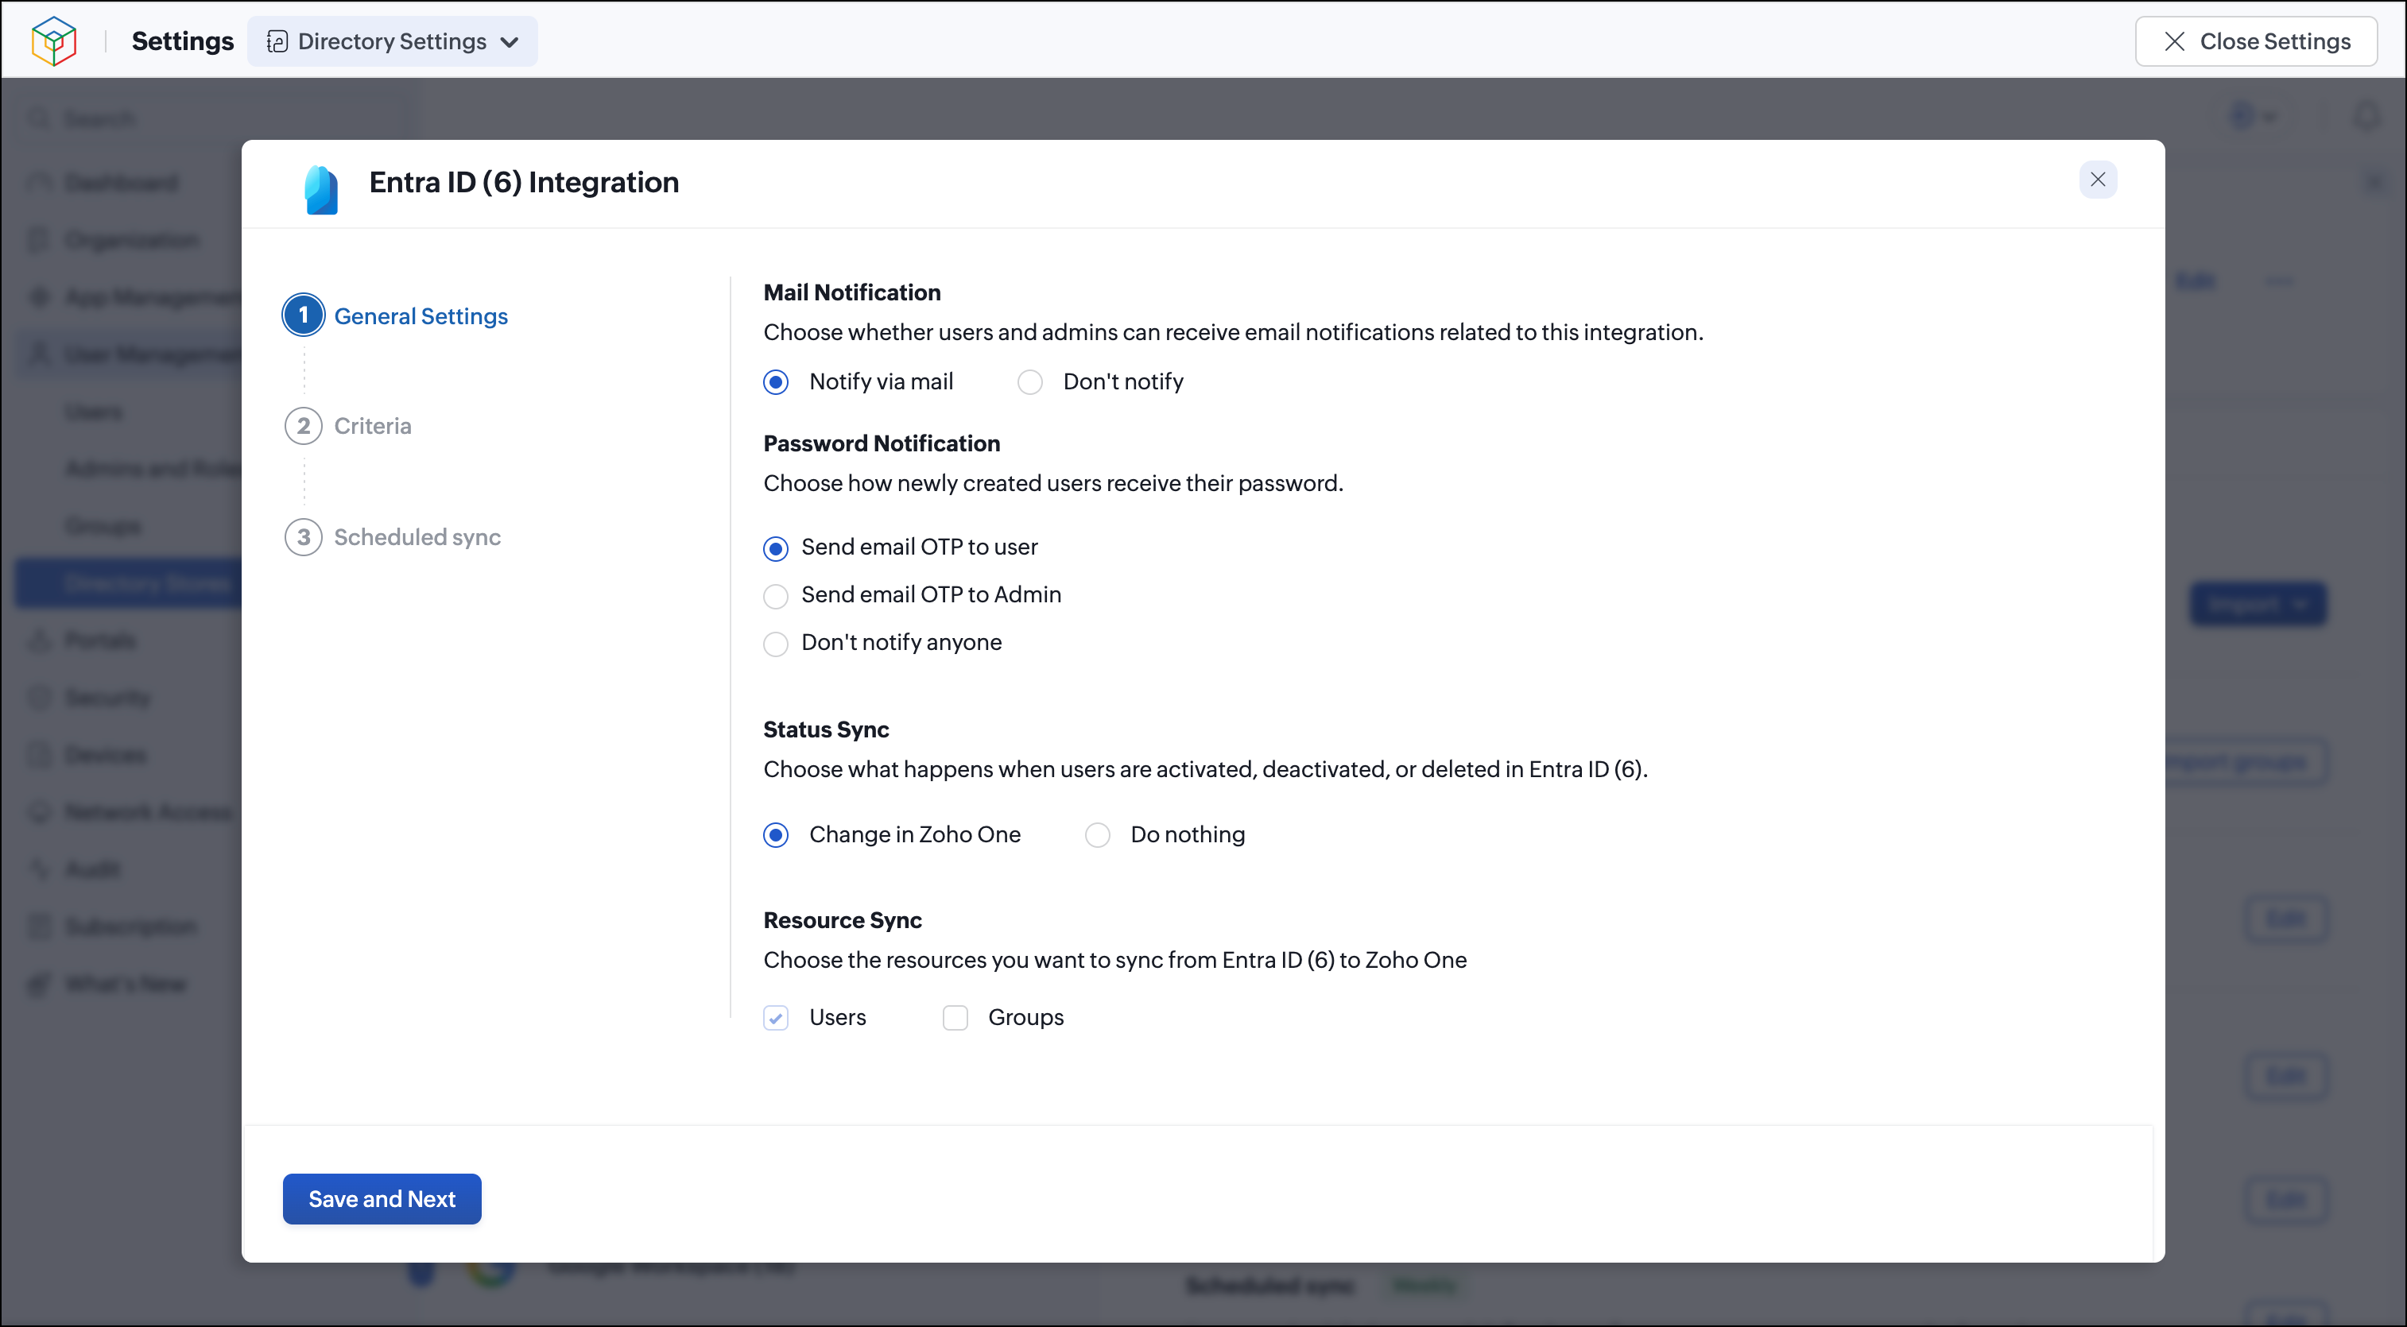Click the Close Settings button
The width and height of the screenshot is (2407, 1327).
[2256, 41]
